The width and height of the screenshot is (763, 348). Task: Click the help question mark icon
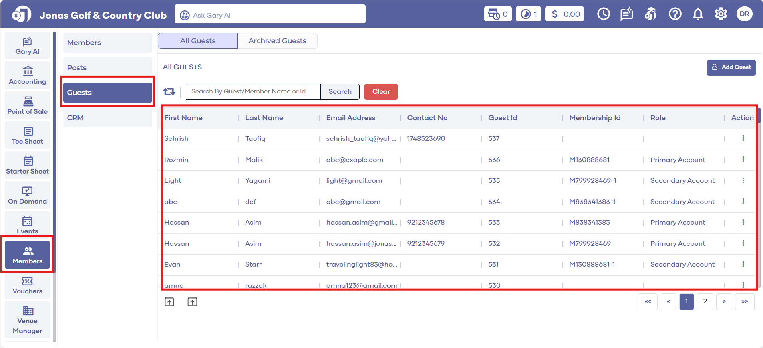(x=675, y=14)
